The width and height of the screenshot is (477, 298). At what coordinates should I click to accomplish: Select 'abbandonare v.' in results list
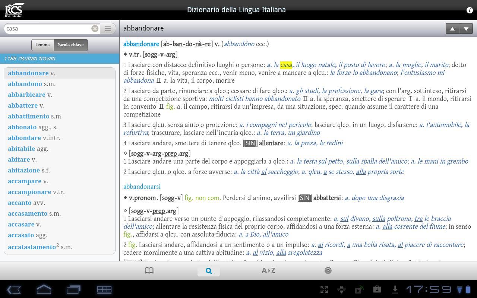60,73
